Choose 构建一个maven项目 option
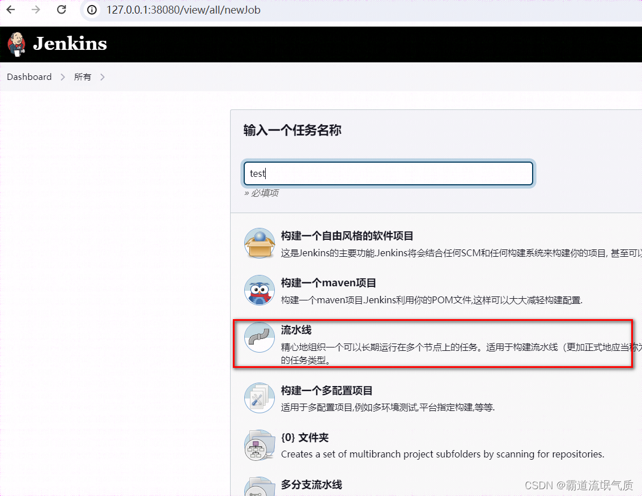Screen dimensions: 642x496 [x=329, y=283]
